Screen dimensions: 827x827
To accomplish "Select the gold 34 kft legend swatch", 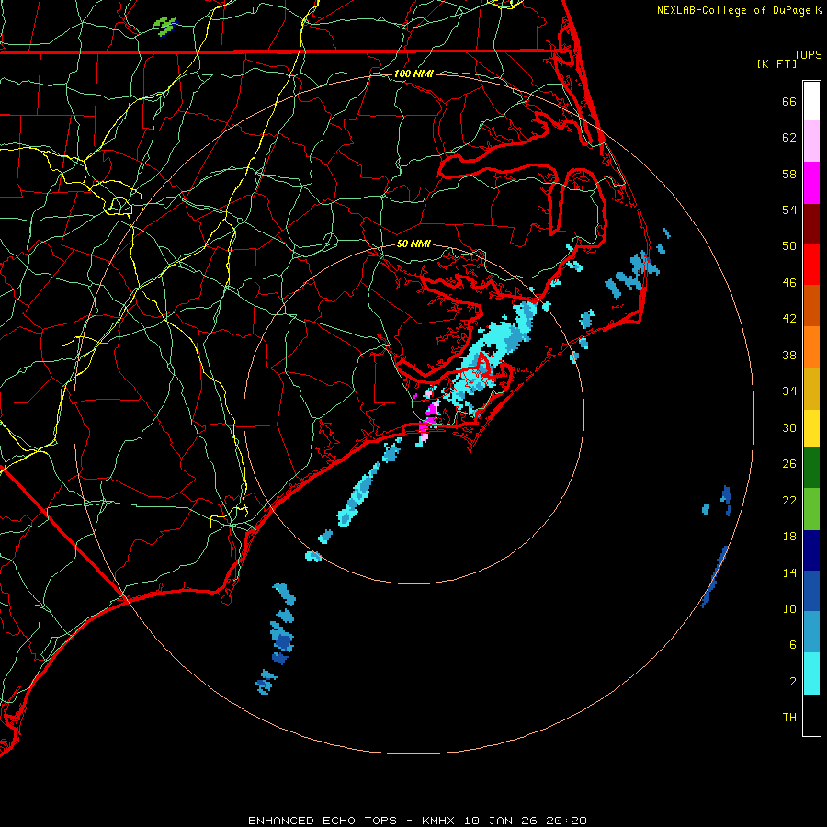I will [x=811, y=389].
